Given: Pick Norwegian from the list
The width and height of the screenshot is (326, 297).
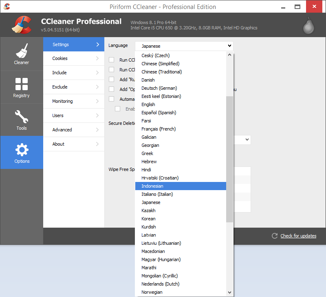Looking at the screenshot, I should [181, 292].
